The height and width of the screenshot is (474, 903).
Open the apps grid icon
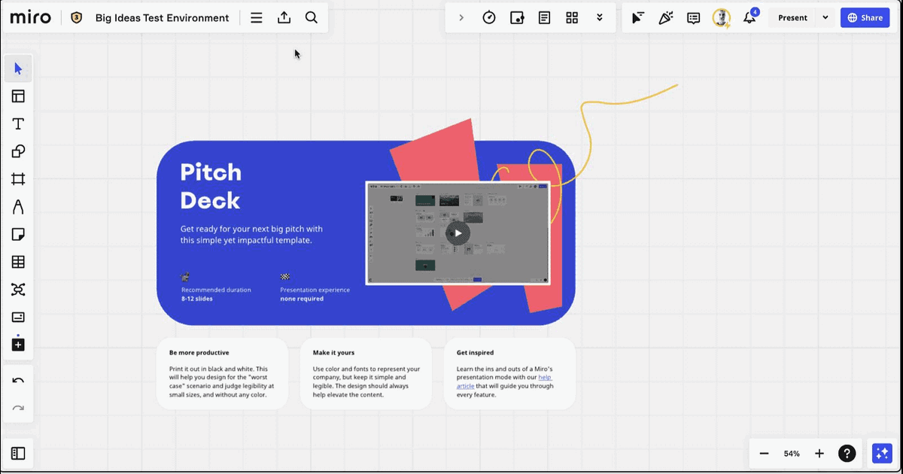click(572, 17)
